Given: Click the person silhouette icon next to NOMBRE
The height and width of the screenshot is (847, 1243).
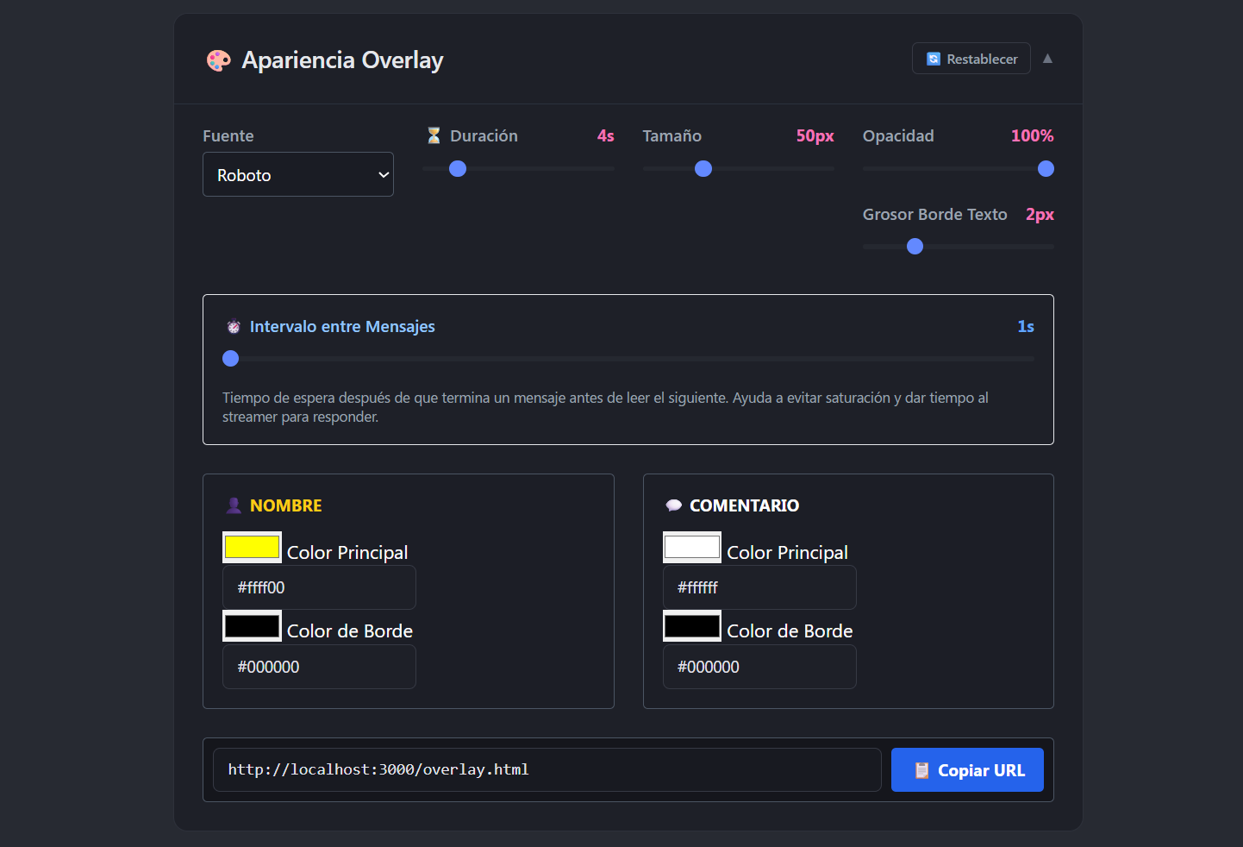Looking at the screenshot, I should pos(234,505).
